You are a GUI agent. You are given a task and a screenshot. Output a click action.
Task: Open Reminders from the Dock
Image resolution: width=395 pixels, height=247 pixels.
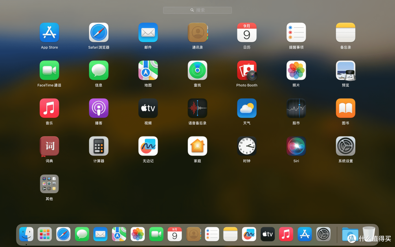point(212,234)
